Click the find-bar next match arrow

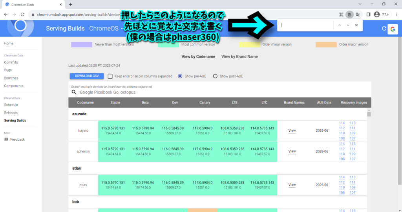point(348,25)
